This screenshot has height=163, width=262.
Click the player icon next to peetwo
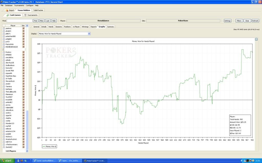(x=4, y=28)
